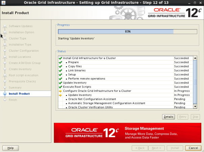Click the Next button
Screen dimensions: 204x152
156,148
